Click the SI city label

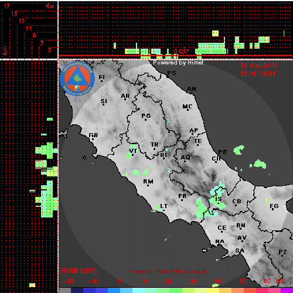tap(104, 101)
